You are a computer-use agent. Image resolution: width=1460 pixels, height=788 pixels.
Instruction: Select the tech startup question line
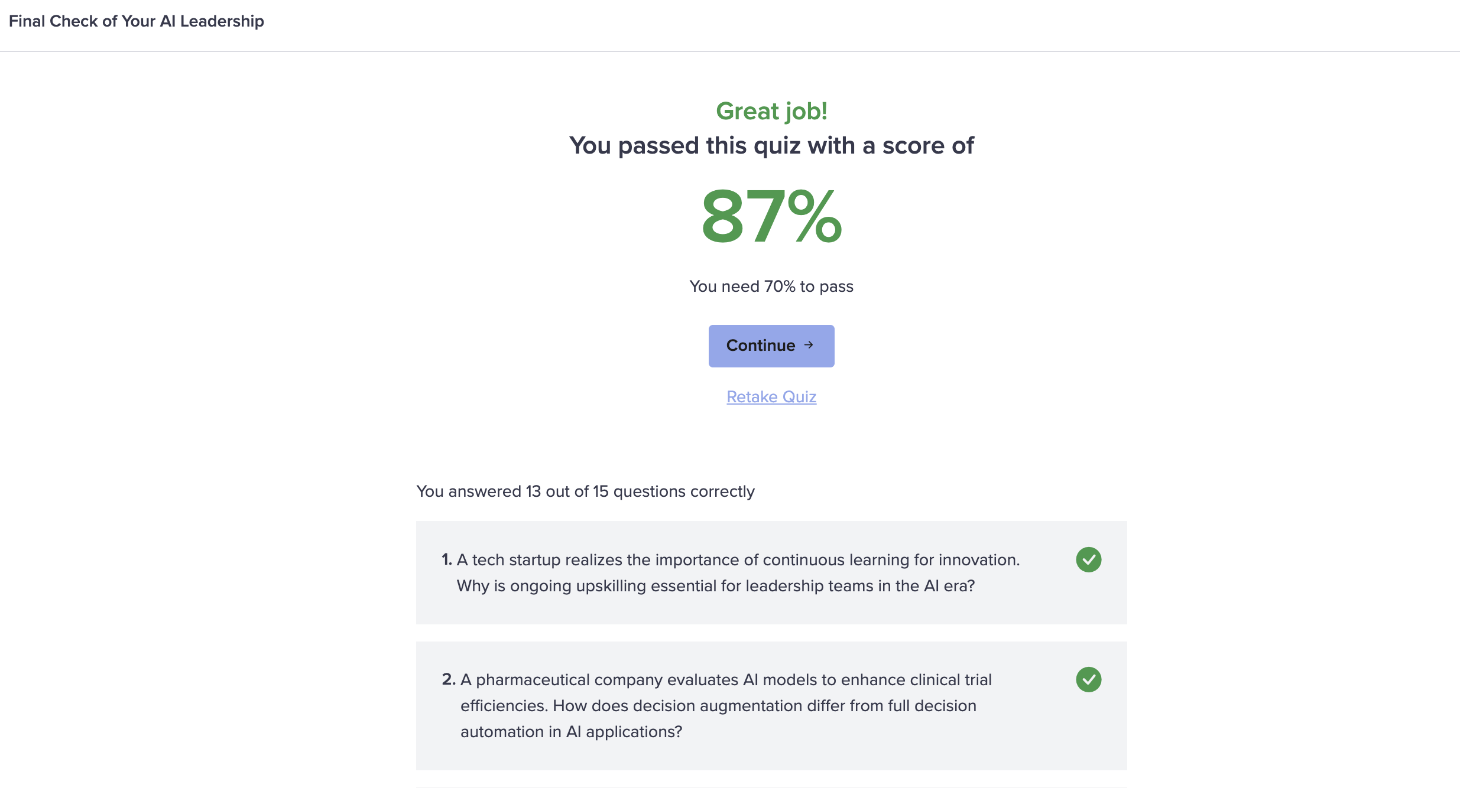coord(738,560)
